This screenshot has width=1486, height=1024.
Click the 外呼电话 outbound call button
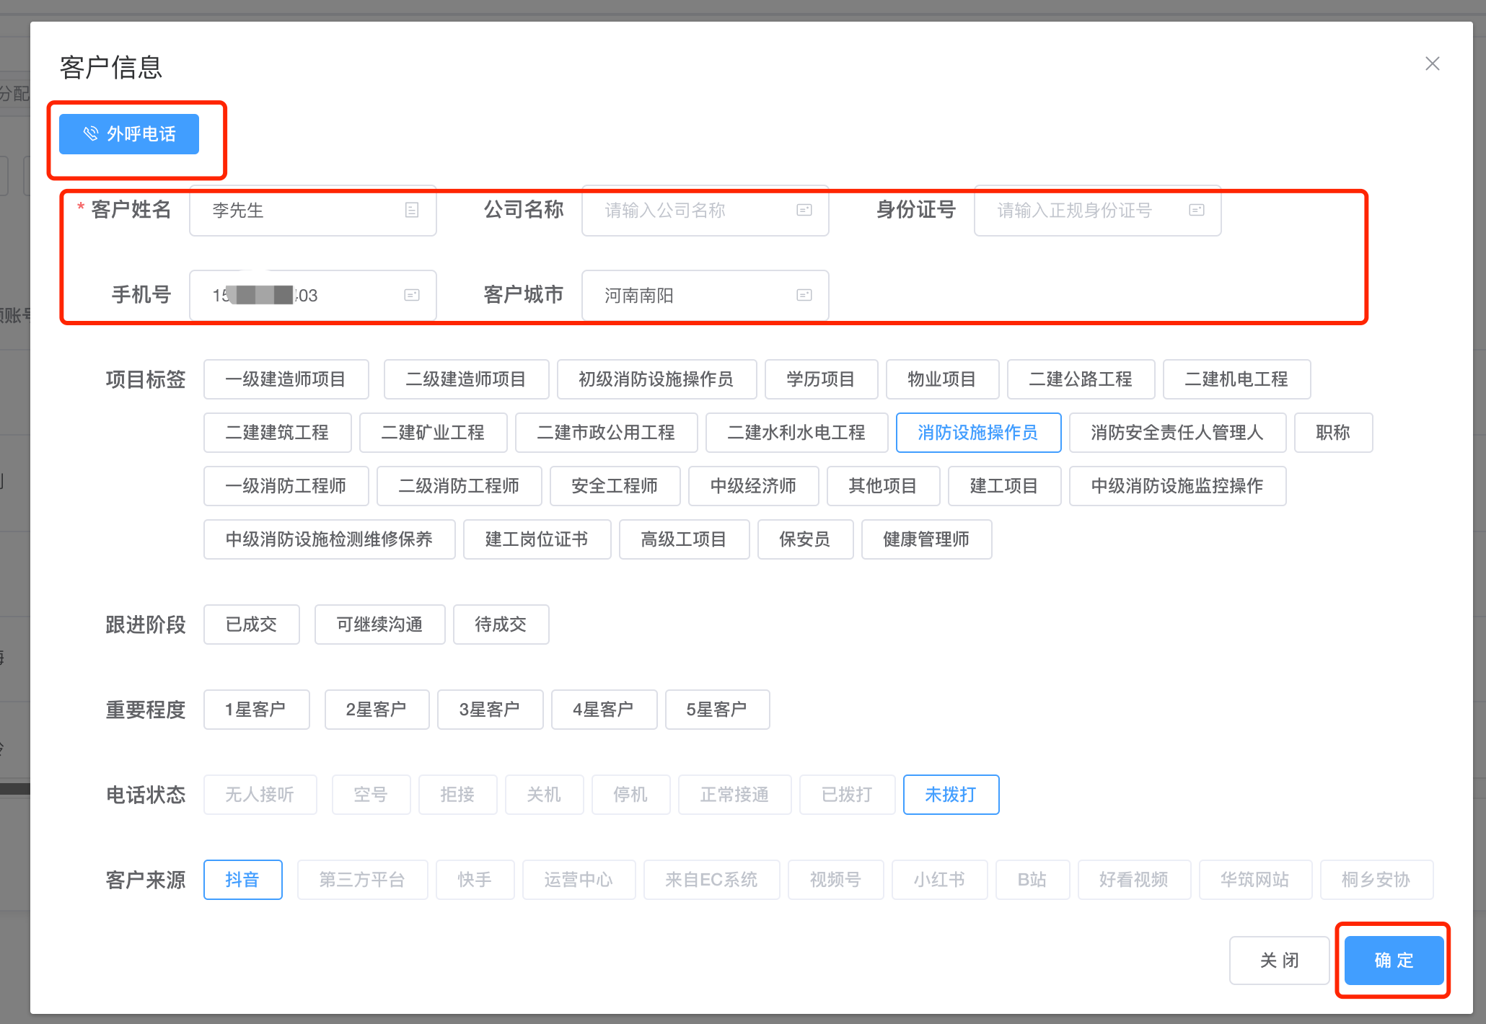(129, 134)
